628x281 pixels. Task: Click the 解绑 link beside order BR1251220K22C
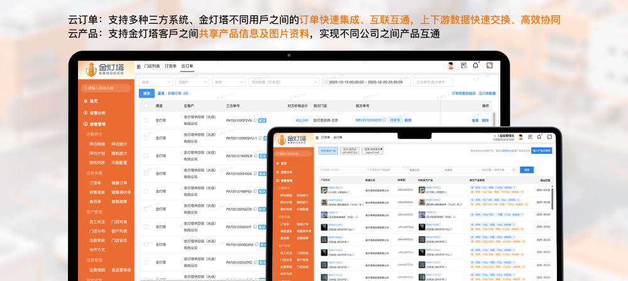click(x=408, y=120)
